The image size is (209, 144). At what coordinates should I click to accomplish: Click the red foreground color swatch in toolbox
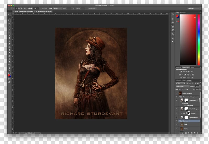coord(9,75)
